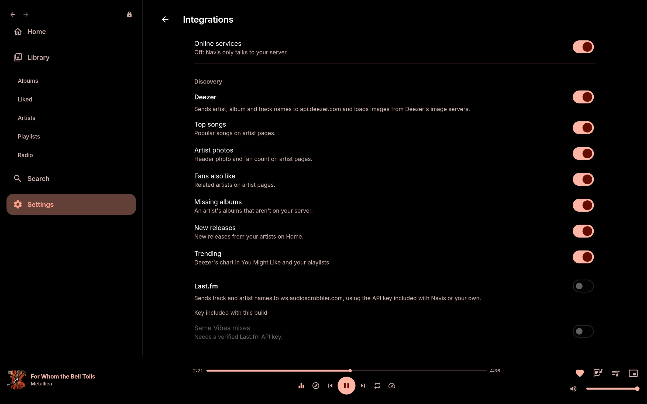This screenshot has width=647, height=404.
Task: Disable Top songs toggle
Action: pos(583,128)
